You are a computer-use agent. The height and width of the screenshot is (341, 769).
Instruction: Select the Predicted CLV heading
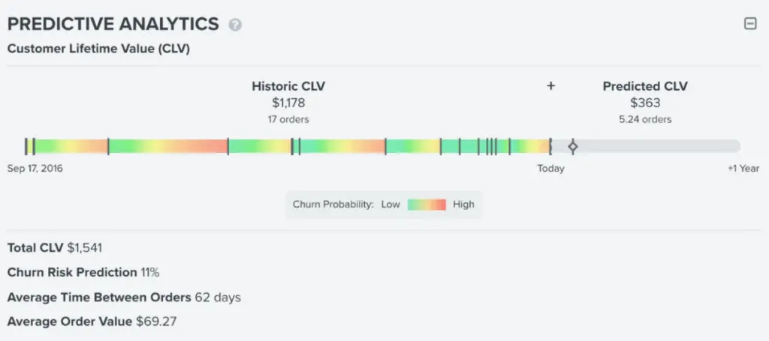coord(645,86)
